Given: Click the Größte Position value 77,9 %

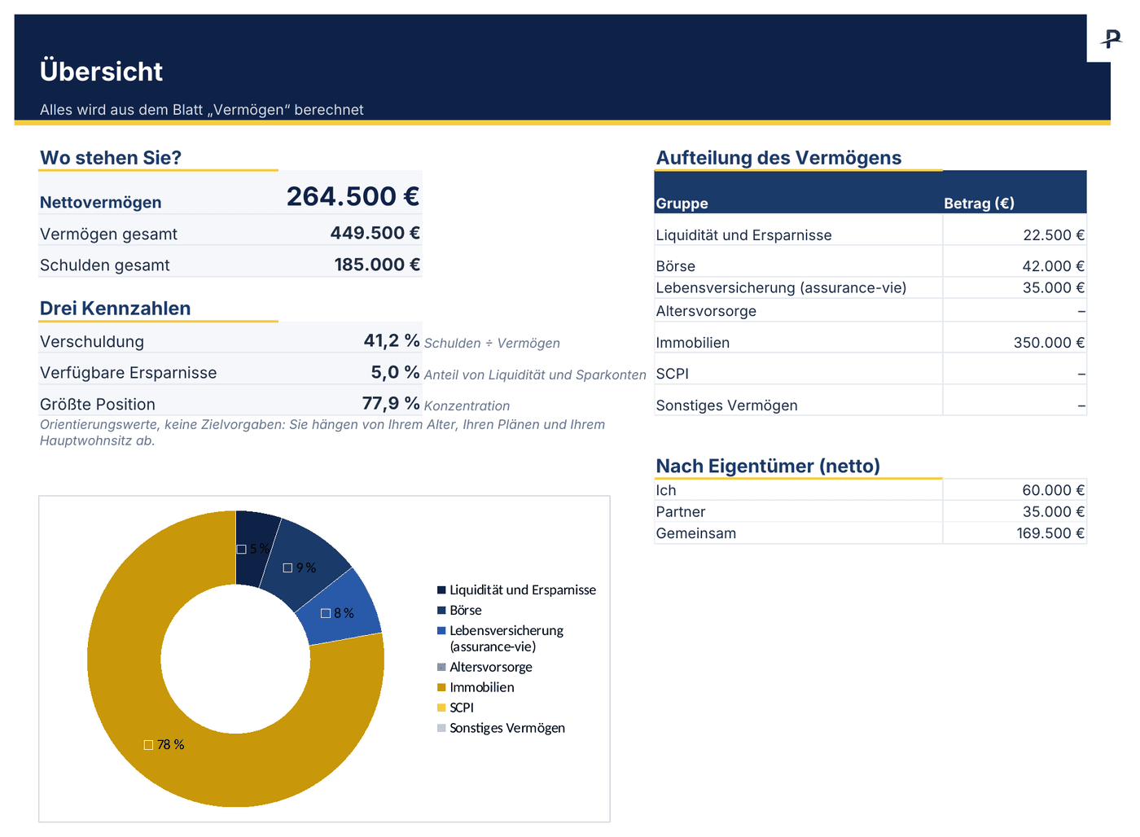Looking at the screenshot, I should pos(391,403).
